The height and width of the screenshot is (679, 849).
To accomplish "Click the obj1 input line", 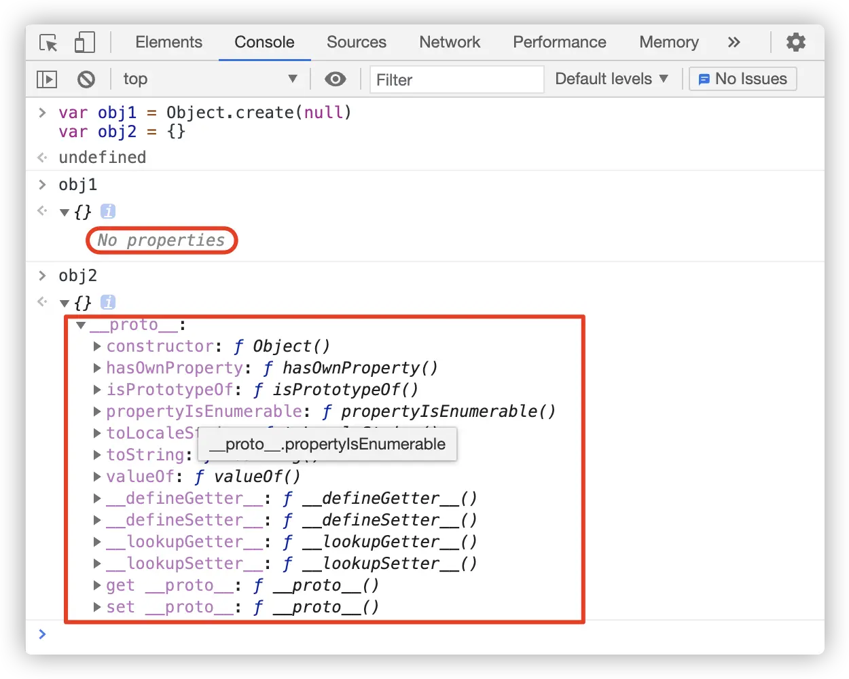I will [x=78, y=185].
